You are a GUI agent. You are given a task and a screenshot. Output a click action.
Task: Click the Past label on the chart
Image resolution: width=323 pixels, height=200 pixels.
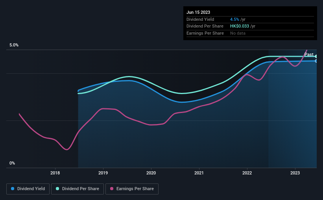[x=309, y=54]
